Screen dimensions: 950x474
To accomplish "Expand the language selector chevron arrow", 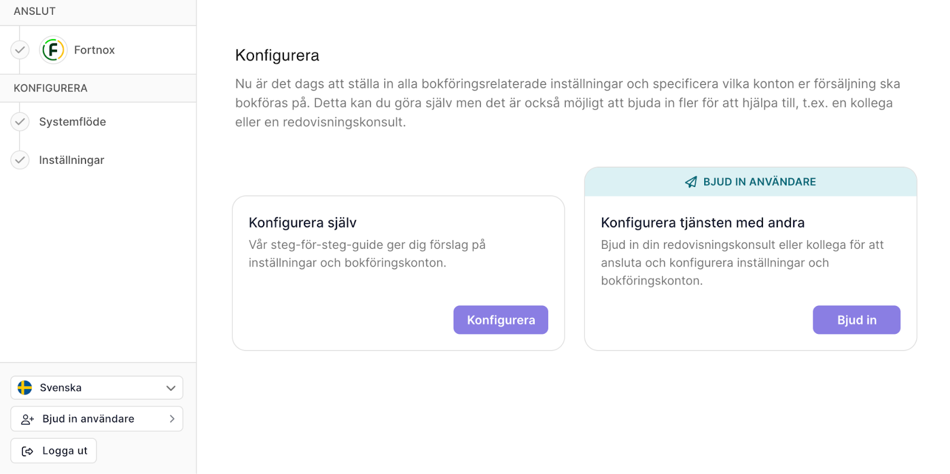I will (171, 388).
